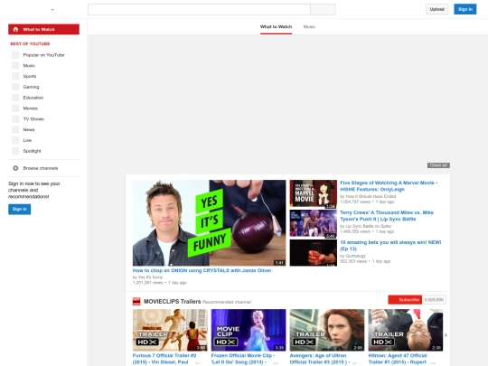Open the Frozen movie clip thumbnail
The width and height of the screenshot is (488, 366).
pyautogui.click(x=249, y=330)
